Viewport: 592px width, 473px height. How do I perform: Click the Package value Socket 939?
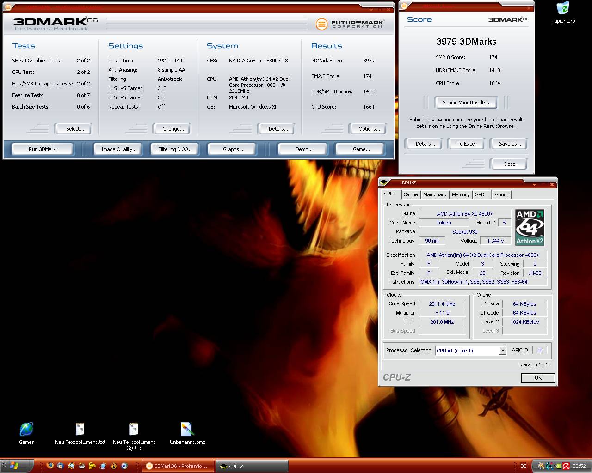(465, 232)
